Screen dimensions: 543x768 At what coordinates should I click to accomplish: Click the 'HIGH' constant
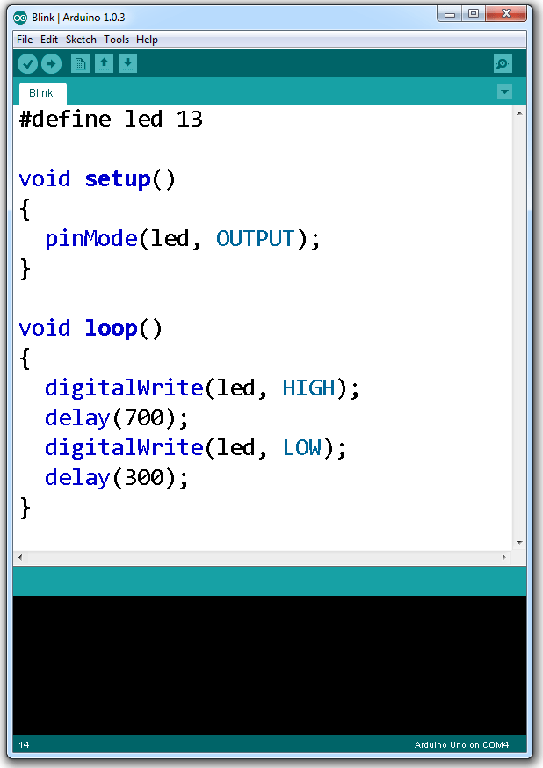[308, 388]
